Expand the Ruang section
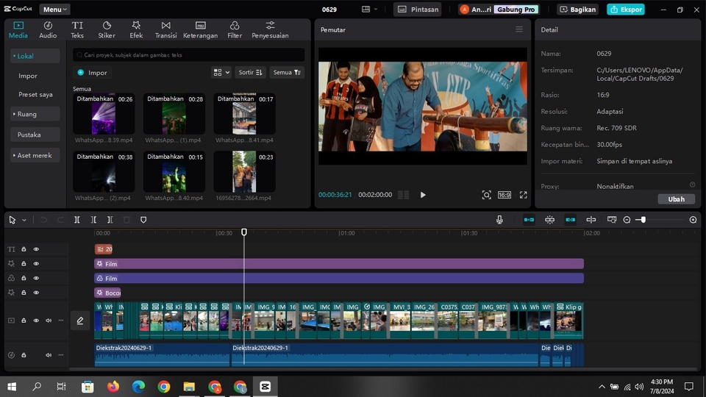The width and height of the screenshot is (706, 397). (x=35, y=114)
